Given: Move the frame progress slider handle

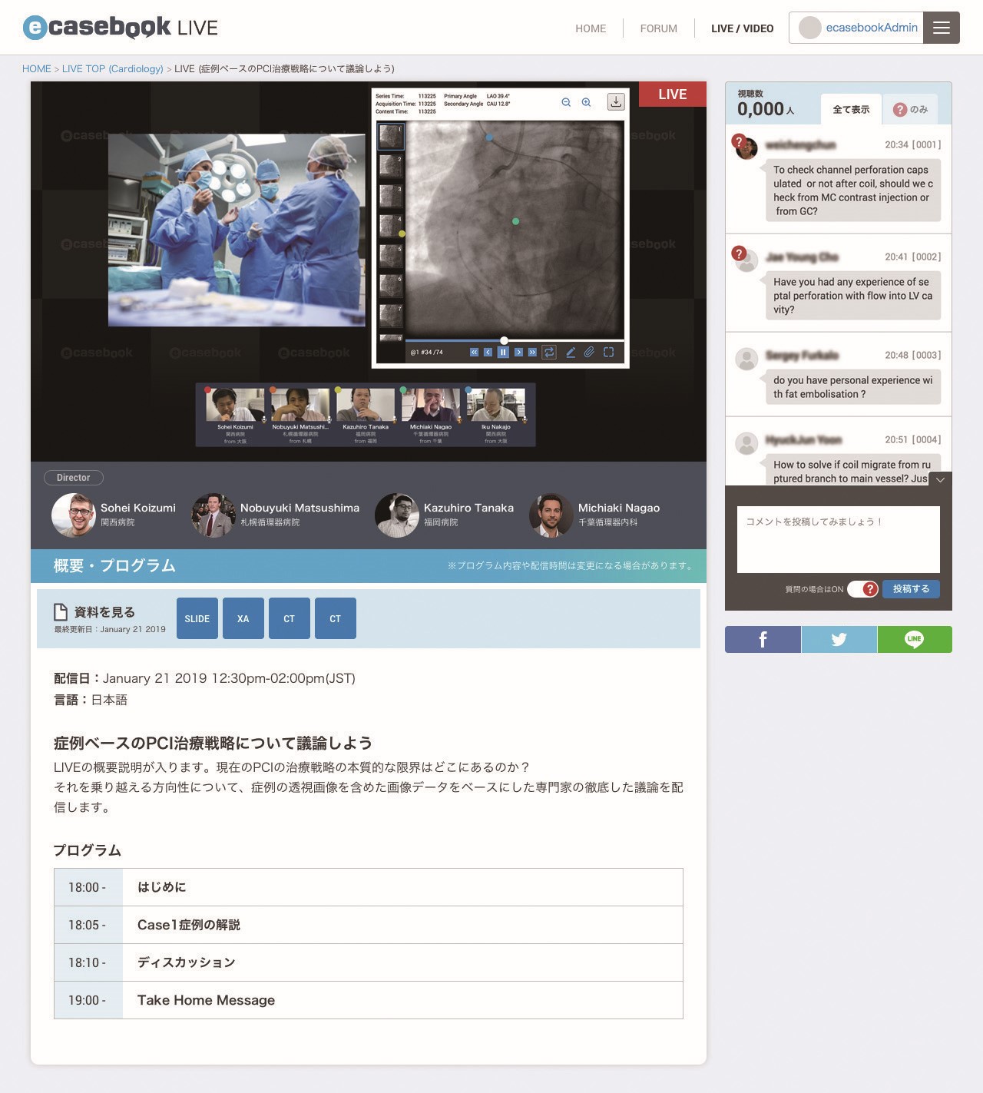Looking at the screenshot, I should (504, 340).
